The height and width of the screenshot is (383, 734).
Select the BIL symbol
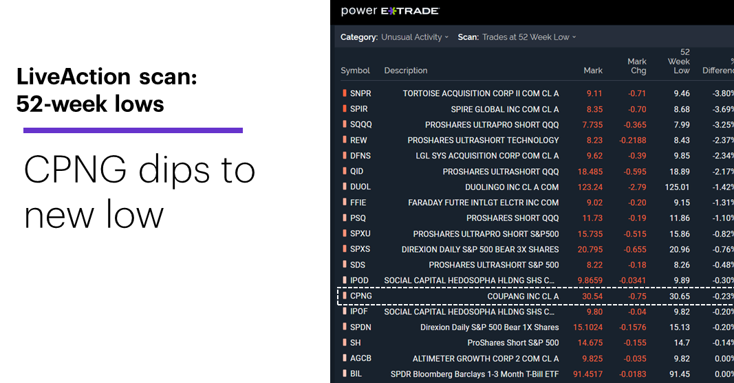[x=356, y=374]
